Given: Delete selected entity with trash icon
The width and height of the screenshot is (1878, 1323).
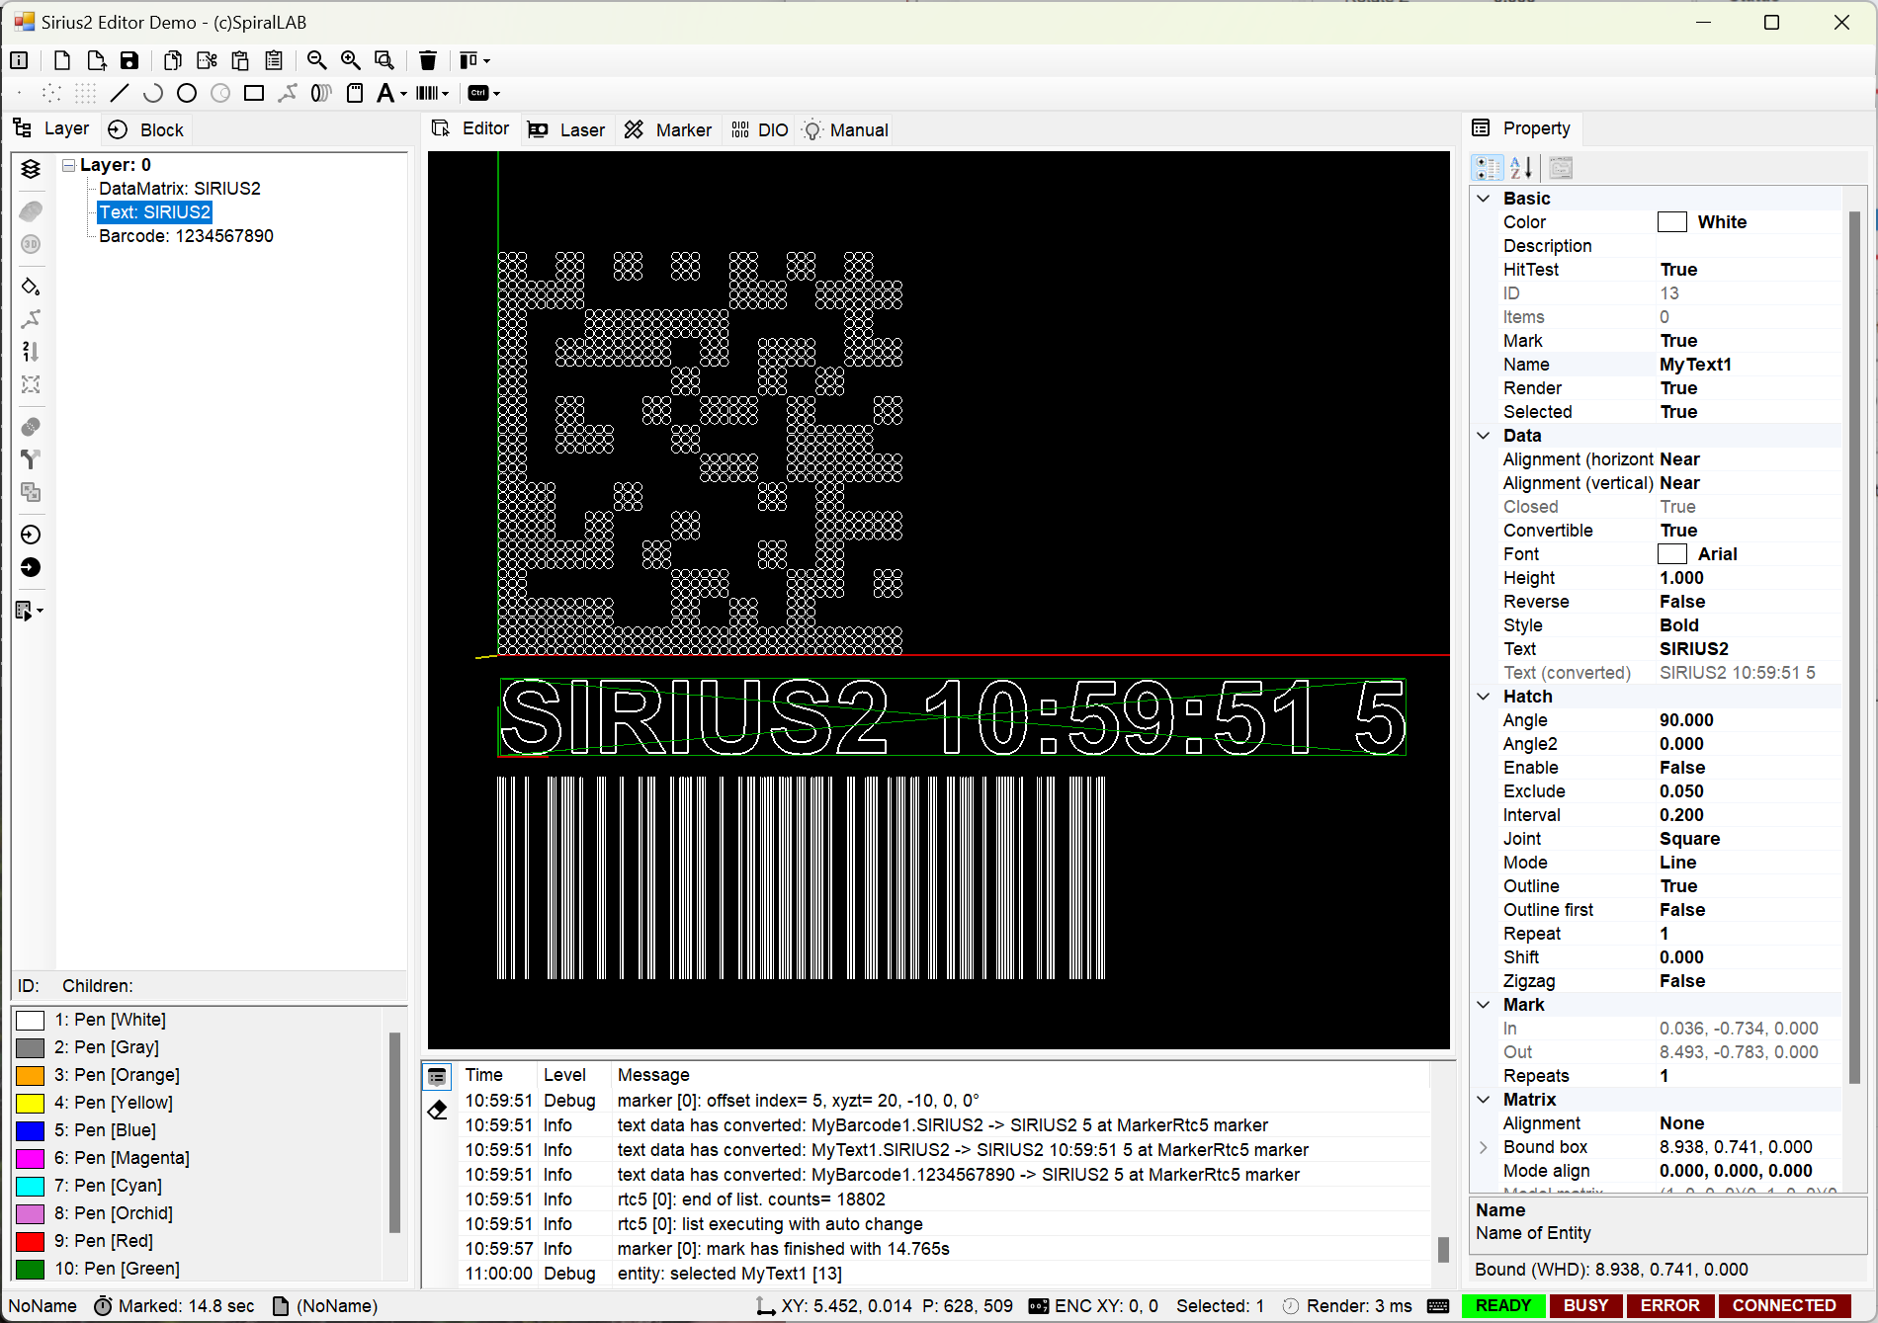Looking at the screenshot, I should 428,60.
